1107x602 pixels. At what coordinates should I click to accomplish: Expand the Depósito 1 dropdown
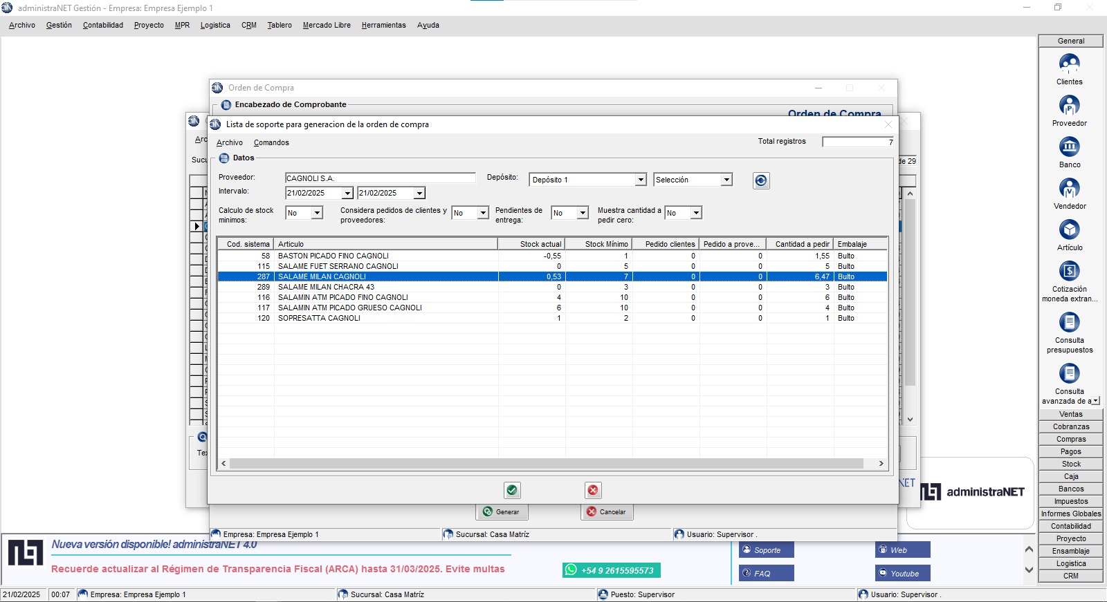point(641,180)
